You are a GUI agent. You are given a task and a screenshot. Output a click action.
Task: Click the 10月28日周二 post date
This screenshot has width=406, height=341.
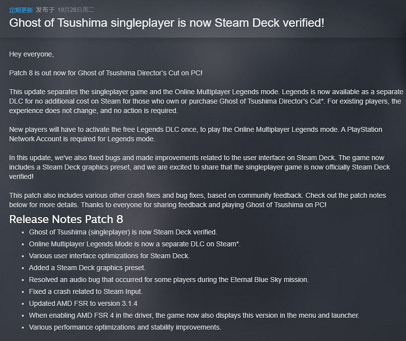(x=76, y=10)
